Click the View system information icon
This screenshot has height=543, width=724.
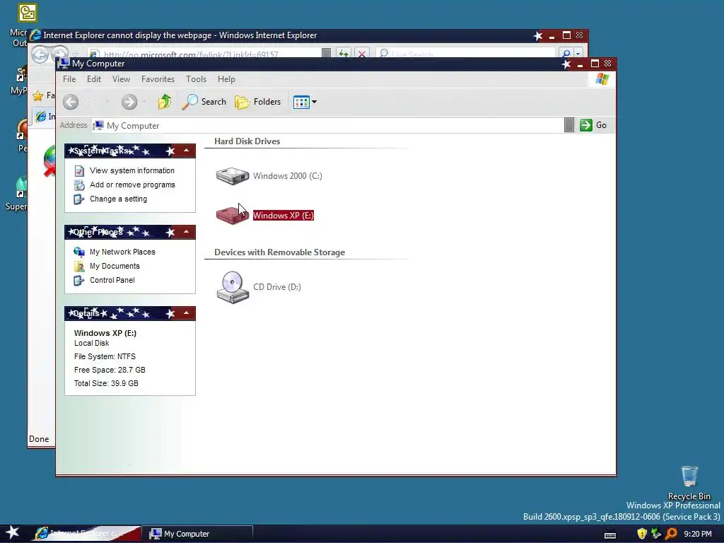point(79,171)
